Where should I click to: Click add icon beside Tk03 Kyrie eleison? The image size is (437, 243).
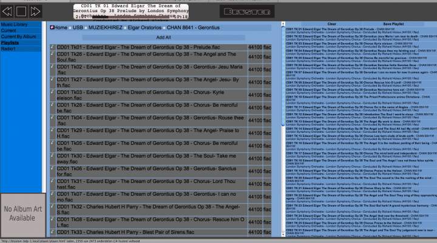52,92
